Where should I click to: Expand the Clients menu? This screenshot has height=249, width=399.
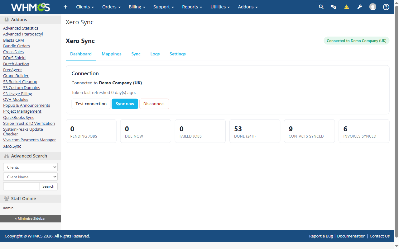85,7
